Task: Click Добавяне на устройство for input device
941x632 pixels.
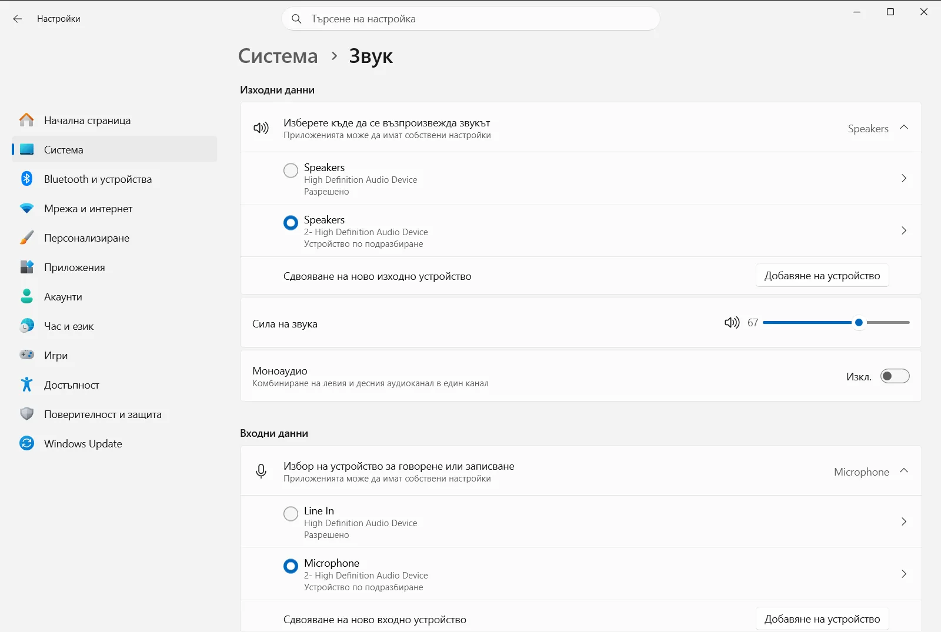Action: [822, 619]
